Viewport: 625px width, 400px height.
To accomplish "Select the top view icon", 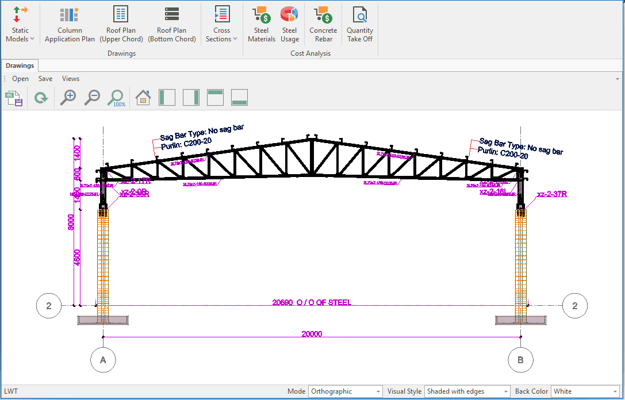I will 215,98.
